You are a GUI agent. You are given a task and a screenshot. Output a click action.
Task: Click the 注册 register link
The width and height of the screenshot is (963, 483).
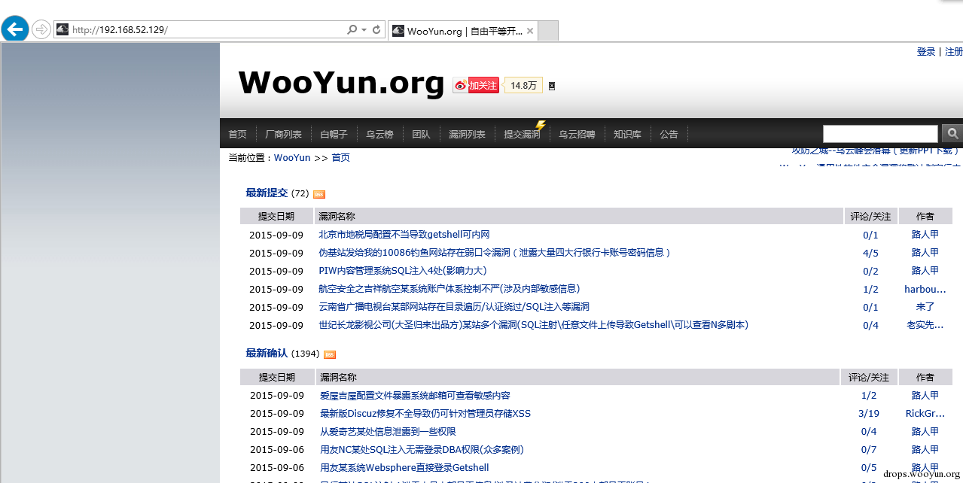click(x=953, y=51)
